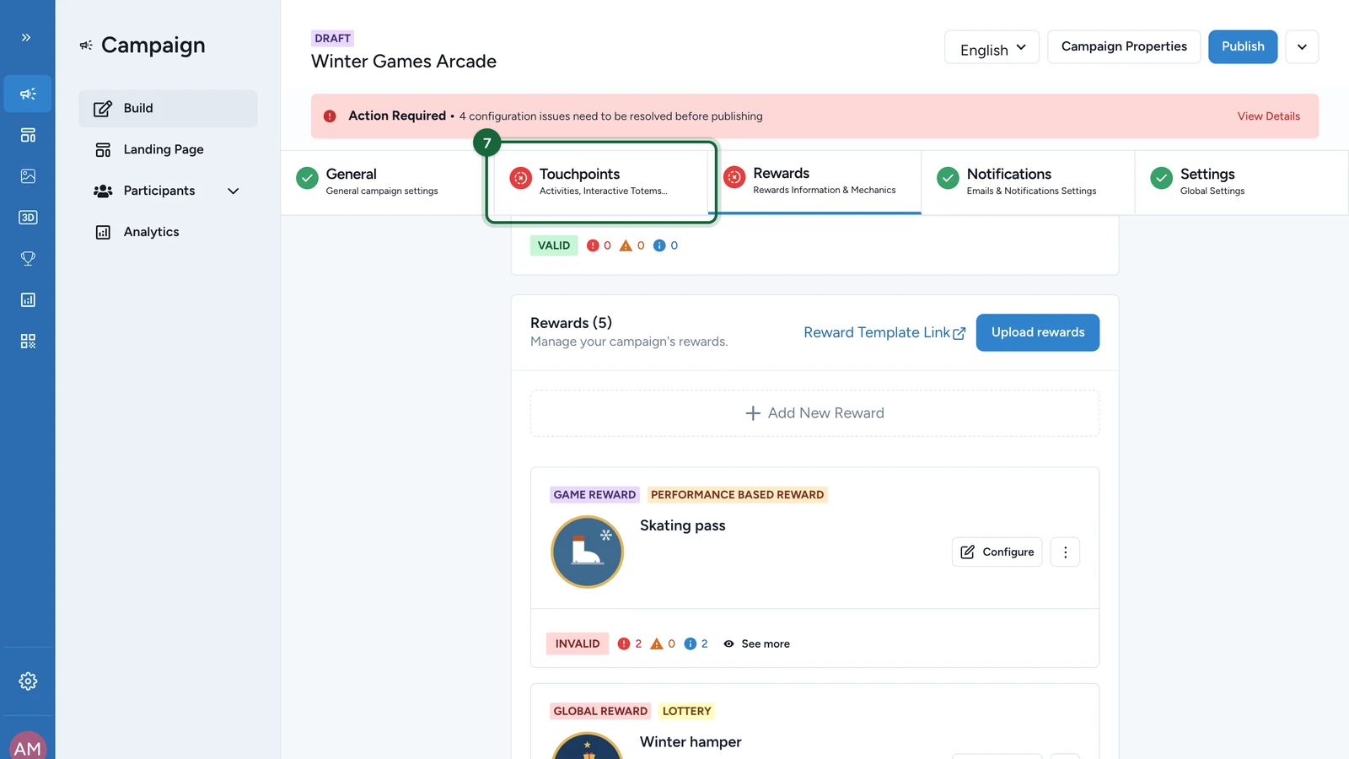Open the chart reports icon in rail
Image resolution: width=1349 pixels, height=759 pixels.
tap(28, 300)
